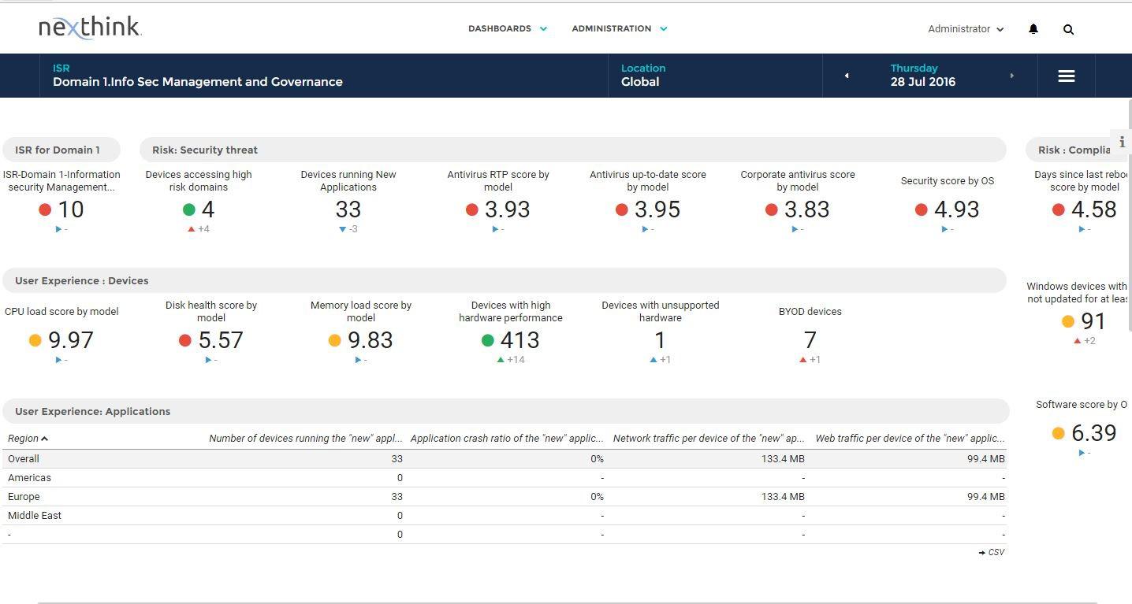Sort table by Region column
Viewport: 1132px width, 604px height.
[x=28, y=439]
